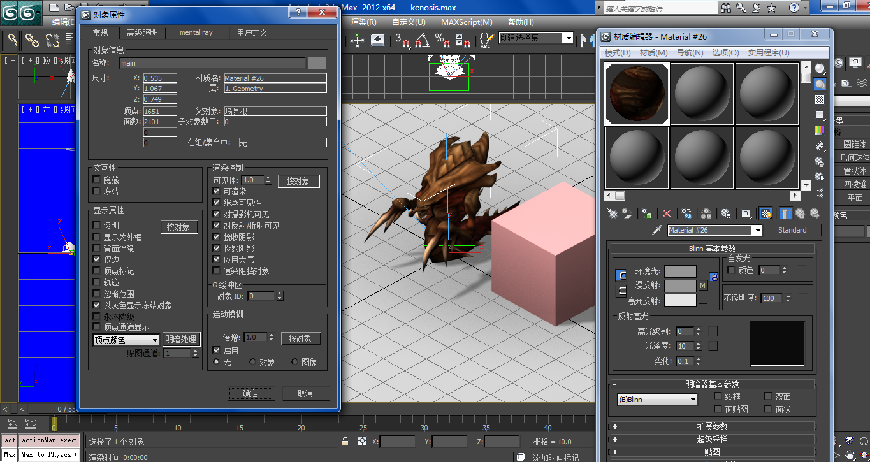Click the Standard material type button

point(792,230)
